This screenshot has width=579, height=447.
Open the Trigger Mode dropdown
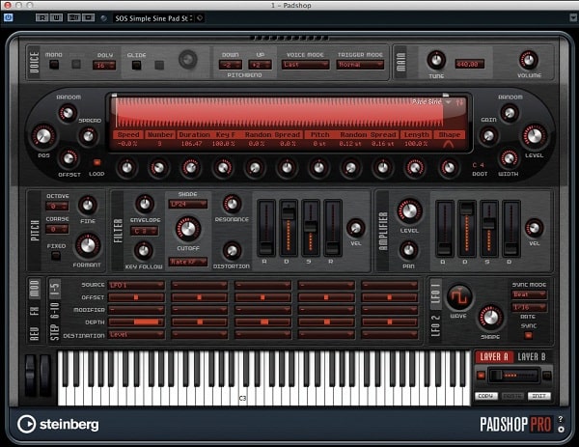pos(360,65)
